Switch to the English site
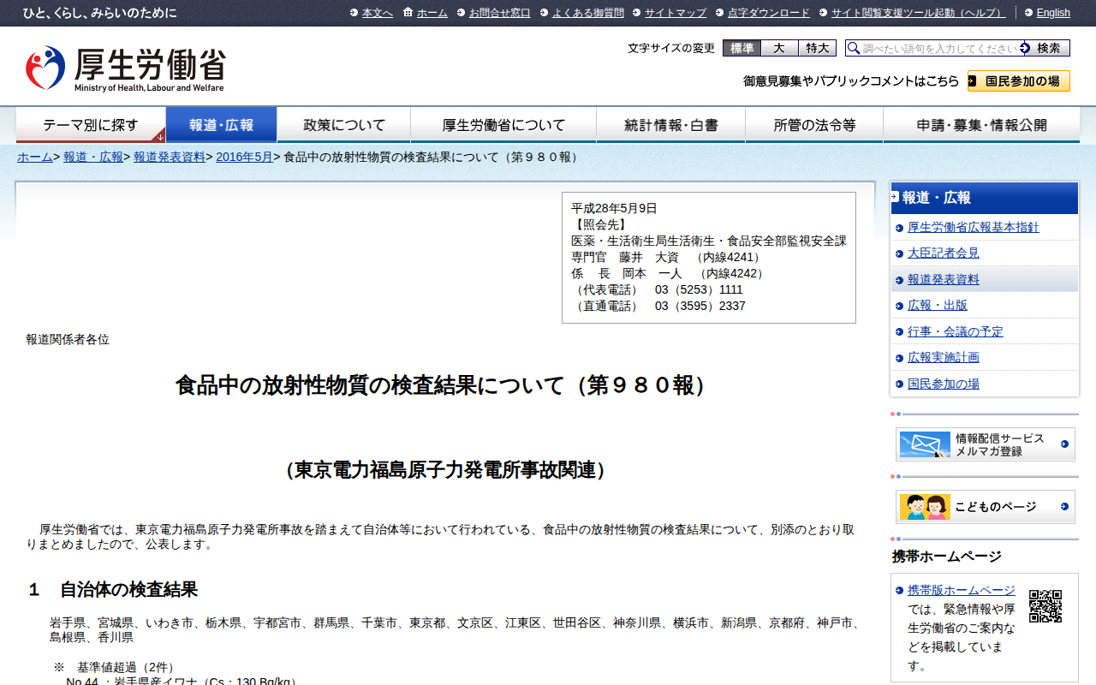Image resolution: width=1096 pixels, height=685 pixels. [x=1053, y=13]
